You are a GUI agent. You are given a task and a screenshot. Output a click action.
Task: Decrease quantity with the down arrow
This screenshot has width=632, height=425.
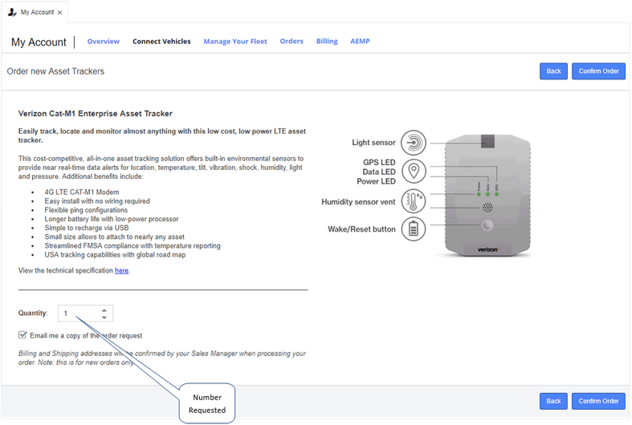[x=104, y=317]
